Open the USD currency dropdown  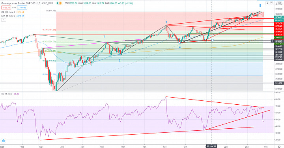point(279,3)
